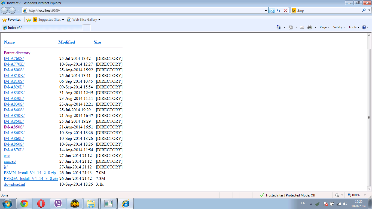This screenshot has width=372, height=209.
Task: Click the search magnifier icon in Bing box
Action: (364, 10)
